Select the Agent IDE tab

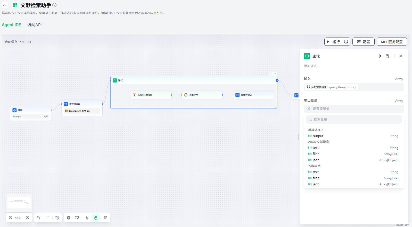pyautogui.click(x=11, y=25)
